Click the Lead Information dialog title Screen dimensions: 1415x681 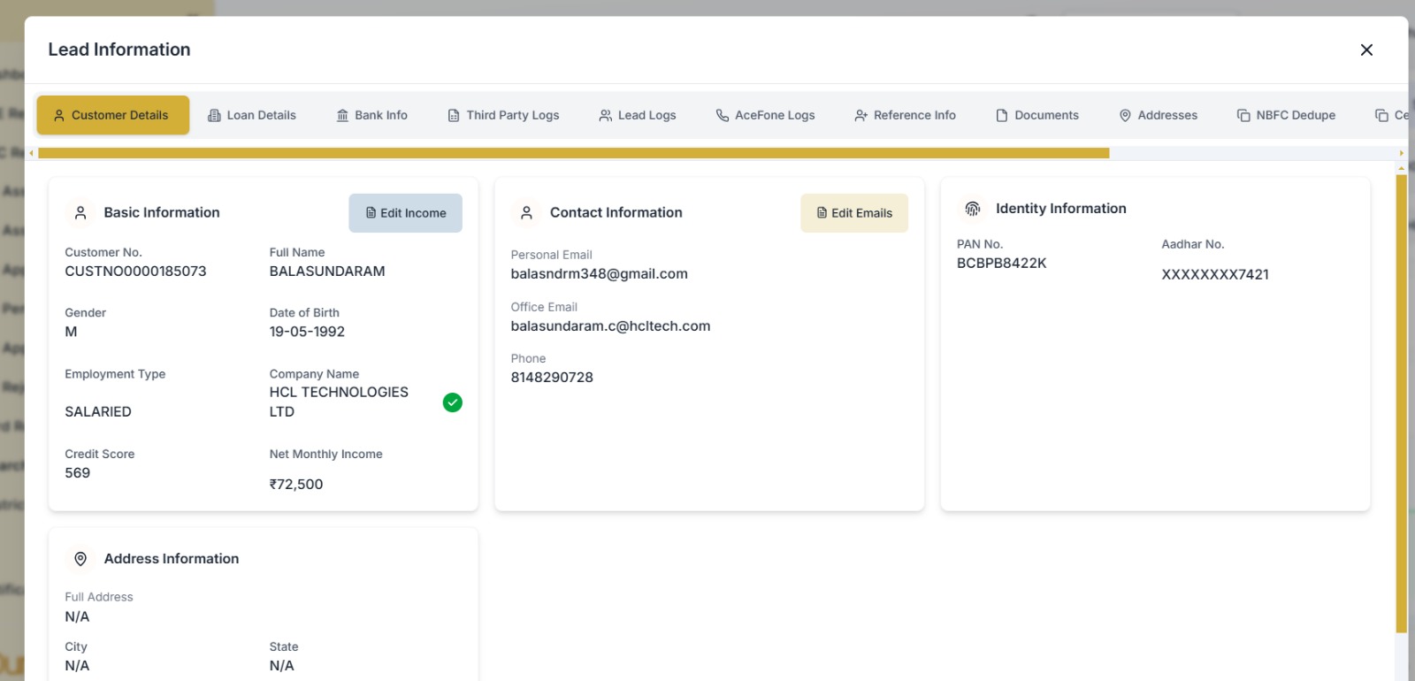coord(119,50)
